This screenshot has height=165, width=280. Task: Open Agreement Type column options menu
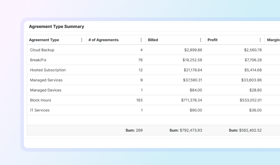pyautogui.click(x=82, y=40)
